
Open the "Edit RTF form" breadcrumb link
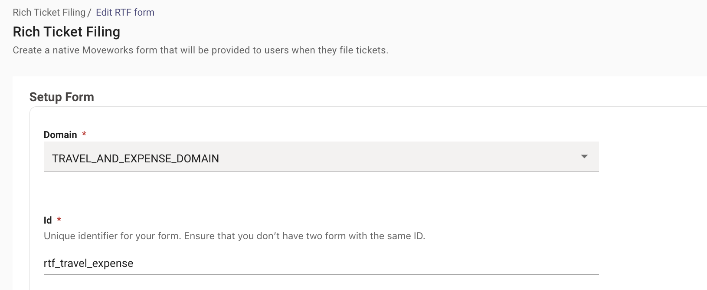pyautogui.click(x=125, y=13)
